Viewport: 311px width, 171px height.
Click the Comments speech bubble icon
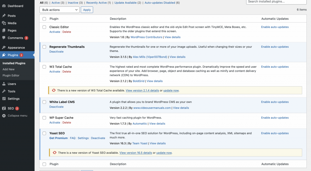click(x=4, y=38)
